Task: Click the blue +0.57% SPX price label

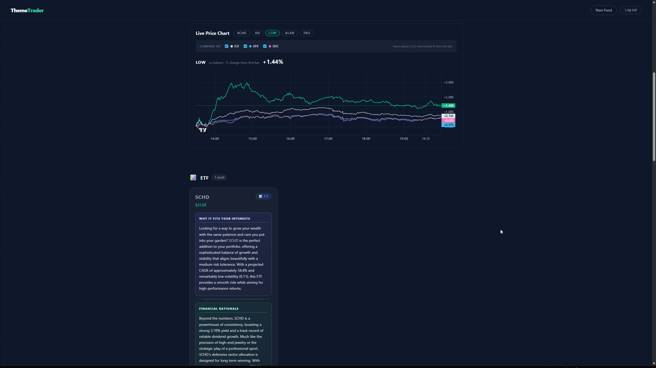Action: tap(449, 125)
